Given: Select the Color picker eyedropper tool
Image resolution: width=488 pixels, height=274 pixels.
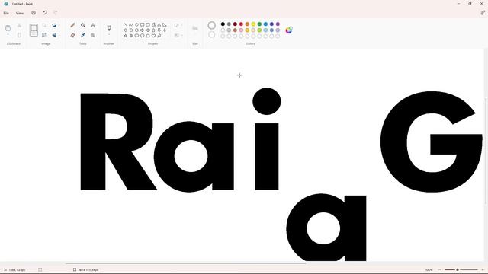Looking at the screenshot, I should click(83, 35).
